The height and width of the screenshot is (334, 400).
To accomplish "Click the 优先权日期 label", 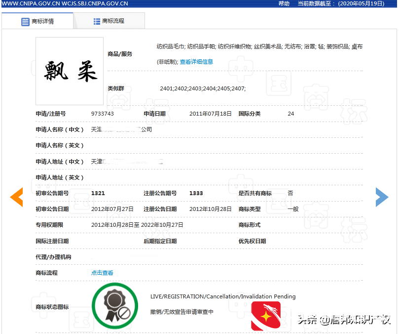I will (x=253, y=241).
